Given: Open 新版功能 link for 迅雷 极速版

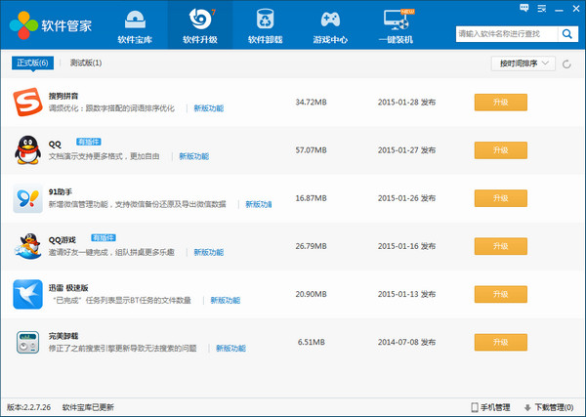Looking at the screenshot, I should tap(226, 301).
